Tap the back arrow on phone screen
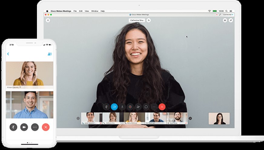Viewport: 264px width, 150px height. coord(8,54)
